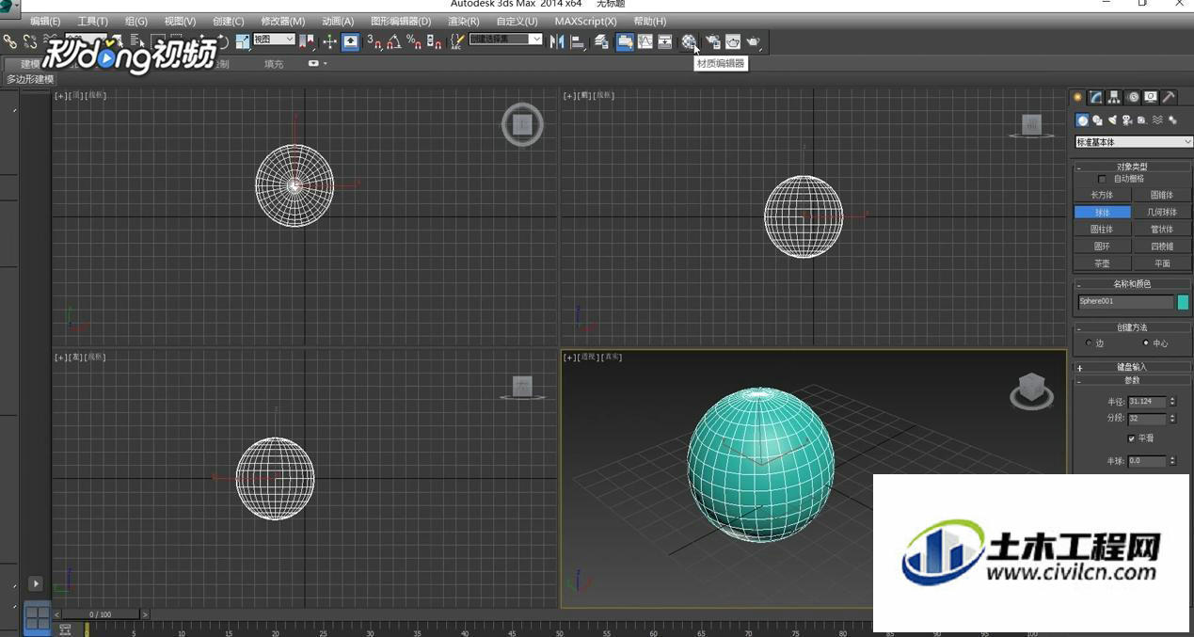Collapse the 参数 rollout
The height and width of the screenshot is (637, 1194).
tap(1132, 380)
